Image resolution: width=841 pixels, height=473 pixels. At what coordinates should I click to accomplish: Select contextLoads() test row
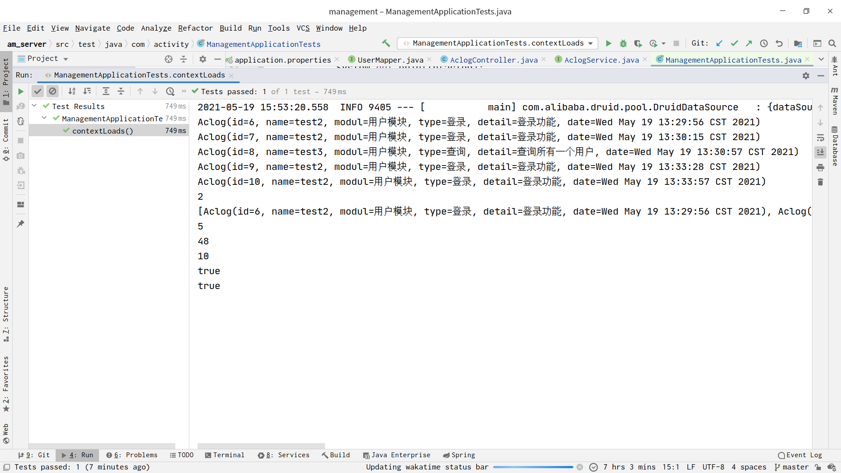tap(109, 131)
